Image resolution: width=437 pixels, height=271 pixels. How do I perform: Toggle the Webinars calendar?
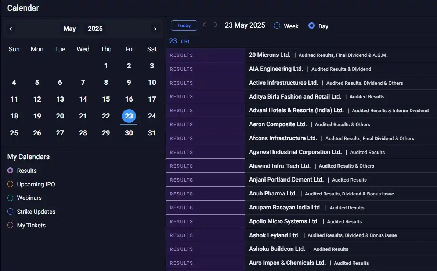[x=10, y=198]
